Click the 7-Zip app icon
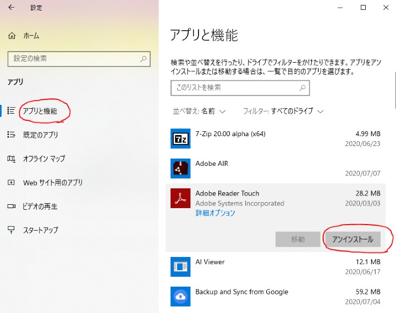Screen dimensions: 396x313 180,138
